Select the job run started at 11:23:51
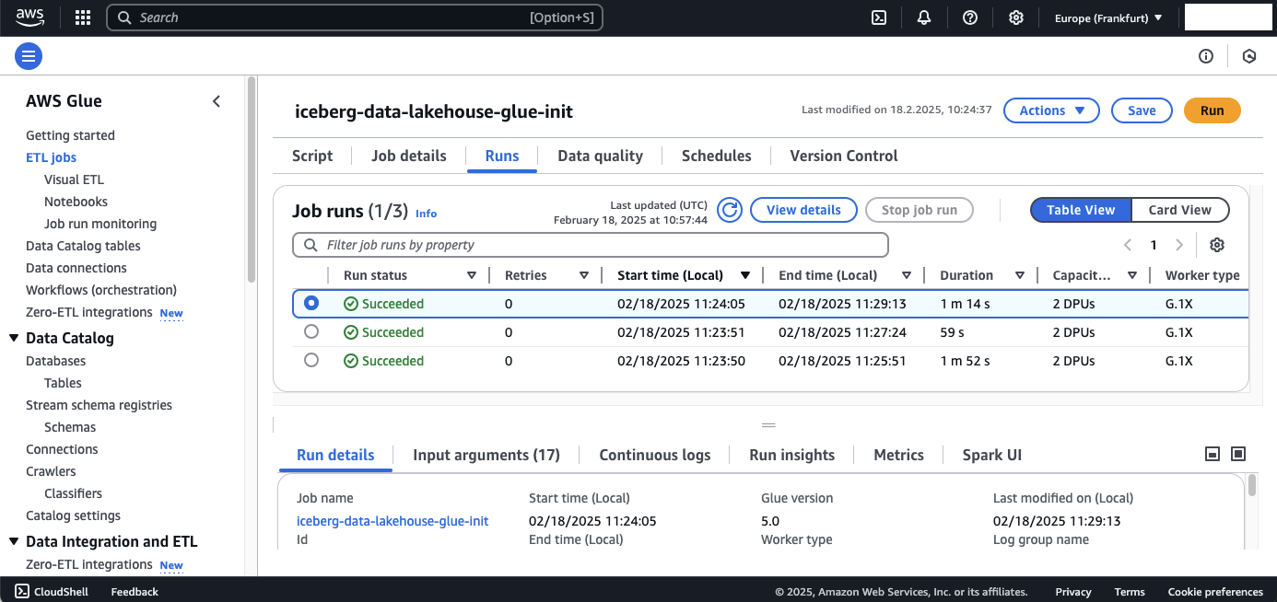Screen dimensions: 1277x602 tap(311, 331)
